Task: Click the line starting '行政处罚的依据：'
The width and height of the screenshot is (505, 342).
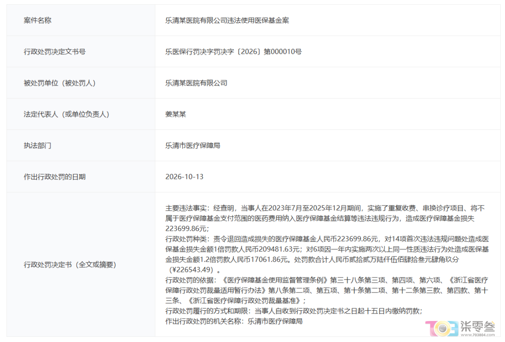Action: point(326,280)
